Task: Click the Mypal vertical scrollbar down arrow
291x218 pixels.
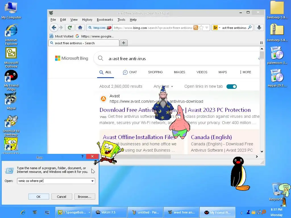Action: tap(262, 152)
